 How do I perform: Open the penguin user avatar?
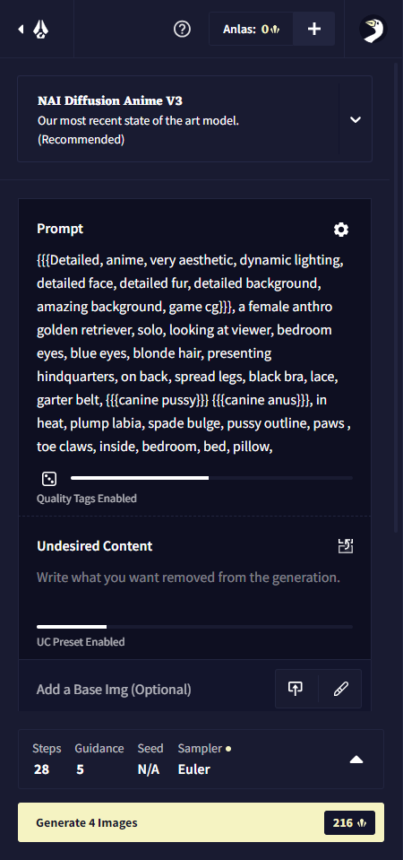373,29
